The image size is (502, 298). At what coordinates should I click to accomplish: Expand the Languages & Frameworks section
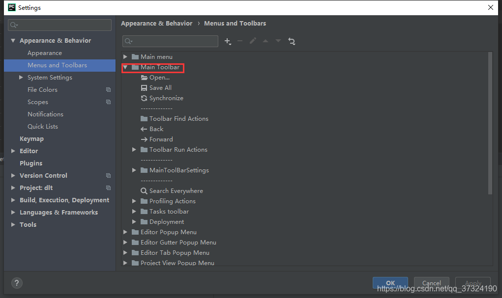coord(13,212)
